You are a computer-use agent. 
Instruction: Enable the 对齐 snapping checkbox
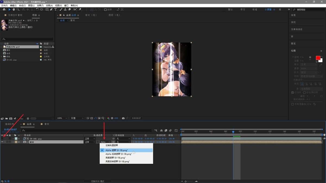[106, 9]
